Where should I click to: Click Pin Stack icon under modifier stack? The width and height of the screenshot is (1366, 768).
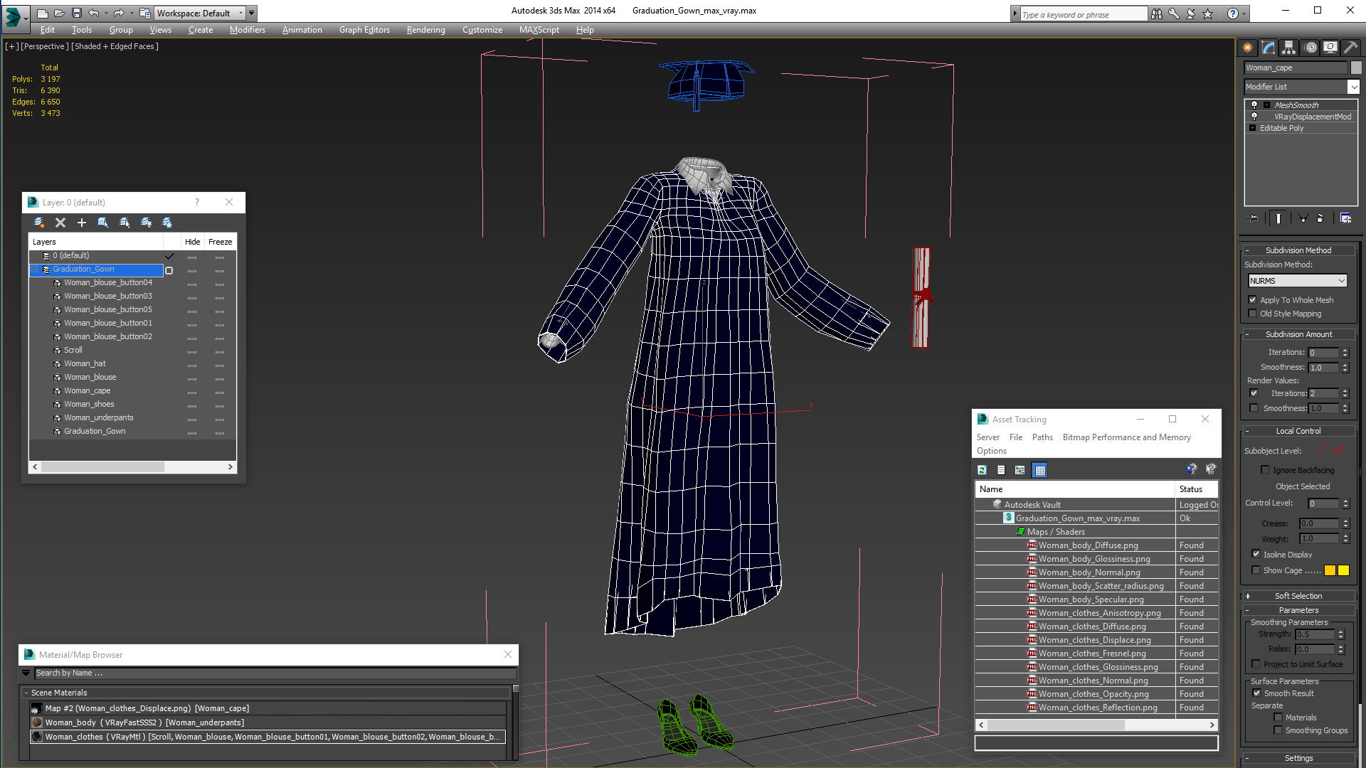[x=1254, y=218]
